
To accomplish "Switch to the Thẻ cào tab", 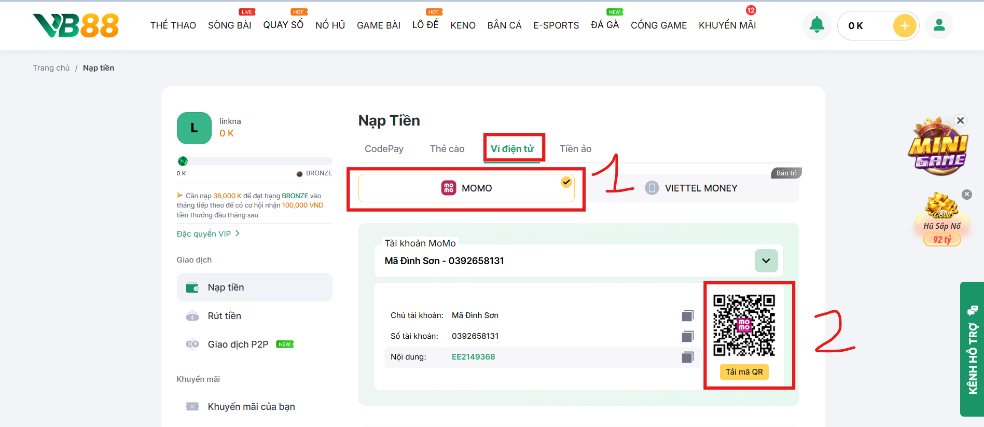I will (447, 149).
